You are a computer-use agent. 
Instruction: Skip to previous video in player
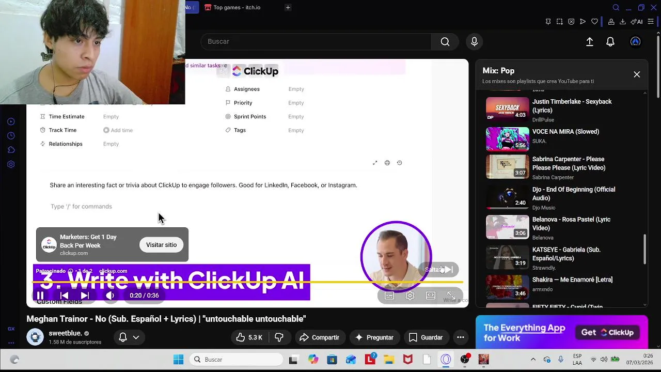[x=64, y=296]
